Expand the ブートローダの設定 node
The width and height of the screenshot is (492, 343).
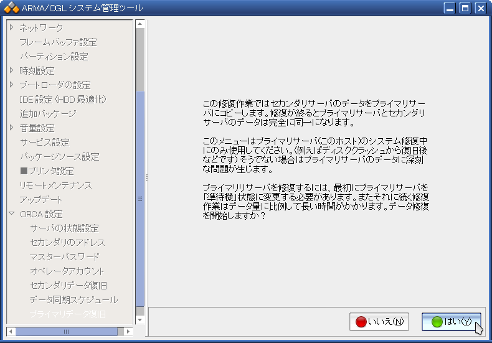11,85
